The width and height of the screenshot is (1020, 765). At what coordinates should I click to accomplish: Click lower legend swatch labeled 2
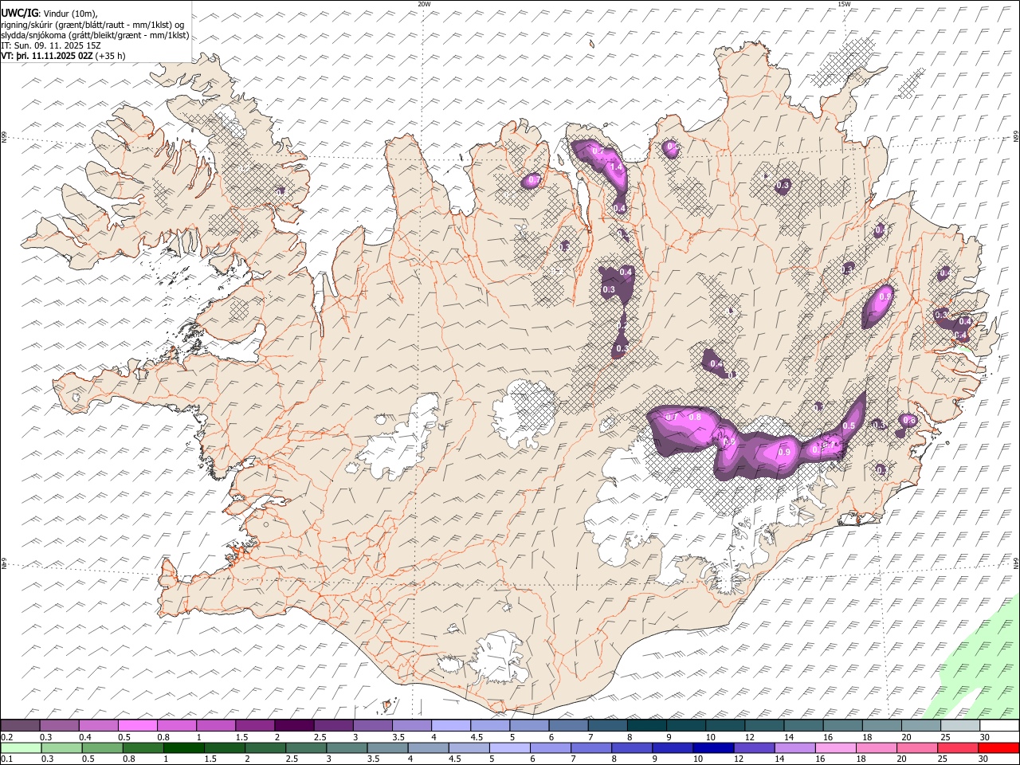point(265,747)
